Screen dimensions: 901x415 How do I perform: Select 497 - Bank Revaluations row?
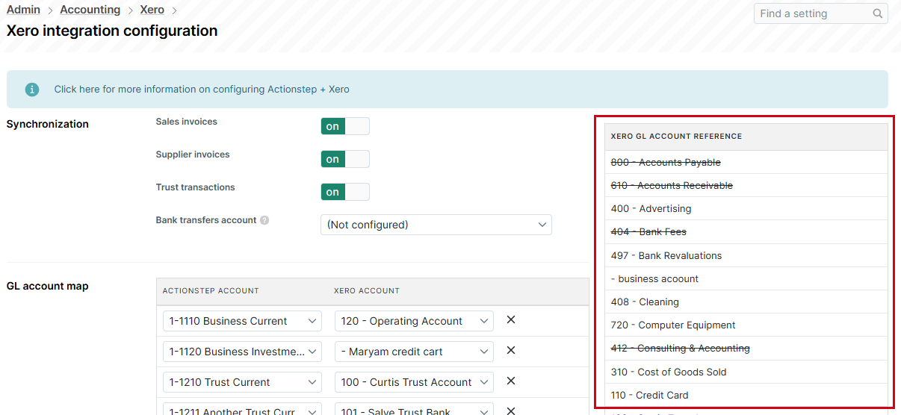click(746, 255)
